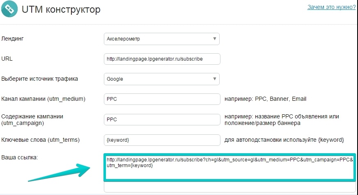Click the "Выберите источник трафика" label
Image resolution: width=358 pixels, height=195 pixels.
point(39,79)
